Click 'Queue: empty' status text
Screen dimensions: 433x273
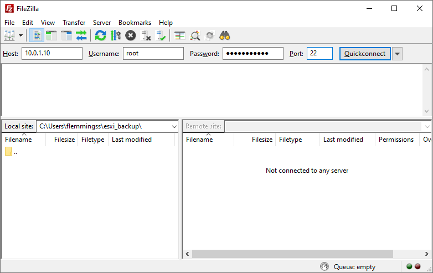tap(354, 267)
